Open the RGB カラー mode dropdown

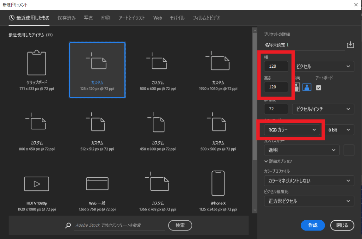click(292, 130)
